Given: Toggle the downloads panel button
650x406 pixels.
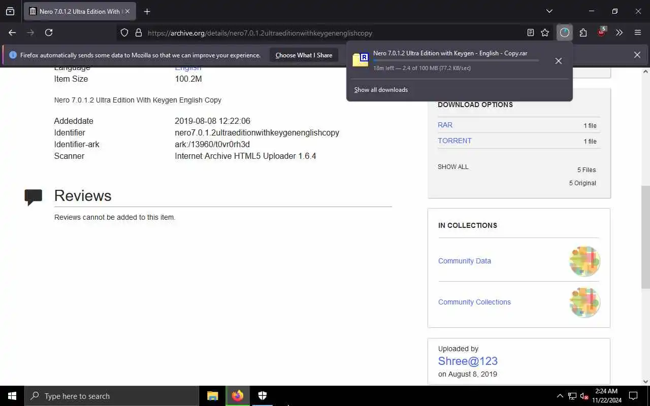Looking at the screenshot, I should pos(565,32).
